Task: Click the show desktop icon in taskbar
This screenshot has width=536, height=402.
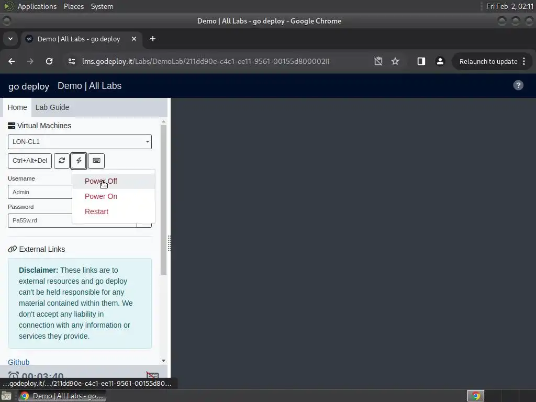Action: coord(6,396)
